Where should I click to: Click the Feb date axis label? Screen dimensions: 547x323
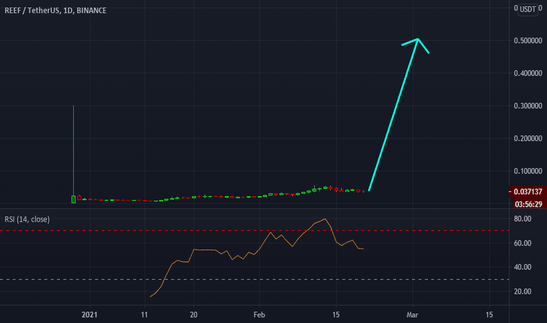pyautogui.click(x=259, y=315)
